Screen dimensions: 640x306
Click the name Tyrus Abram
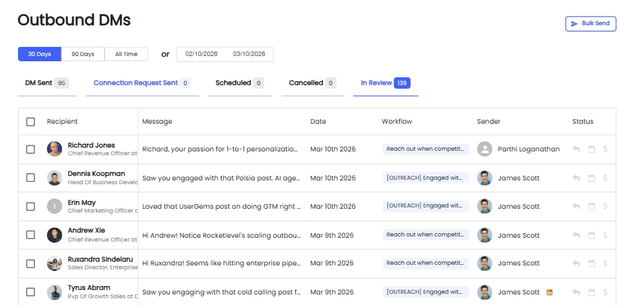tap(89, 287)
